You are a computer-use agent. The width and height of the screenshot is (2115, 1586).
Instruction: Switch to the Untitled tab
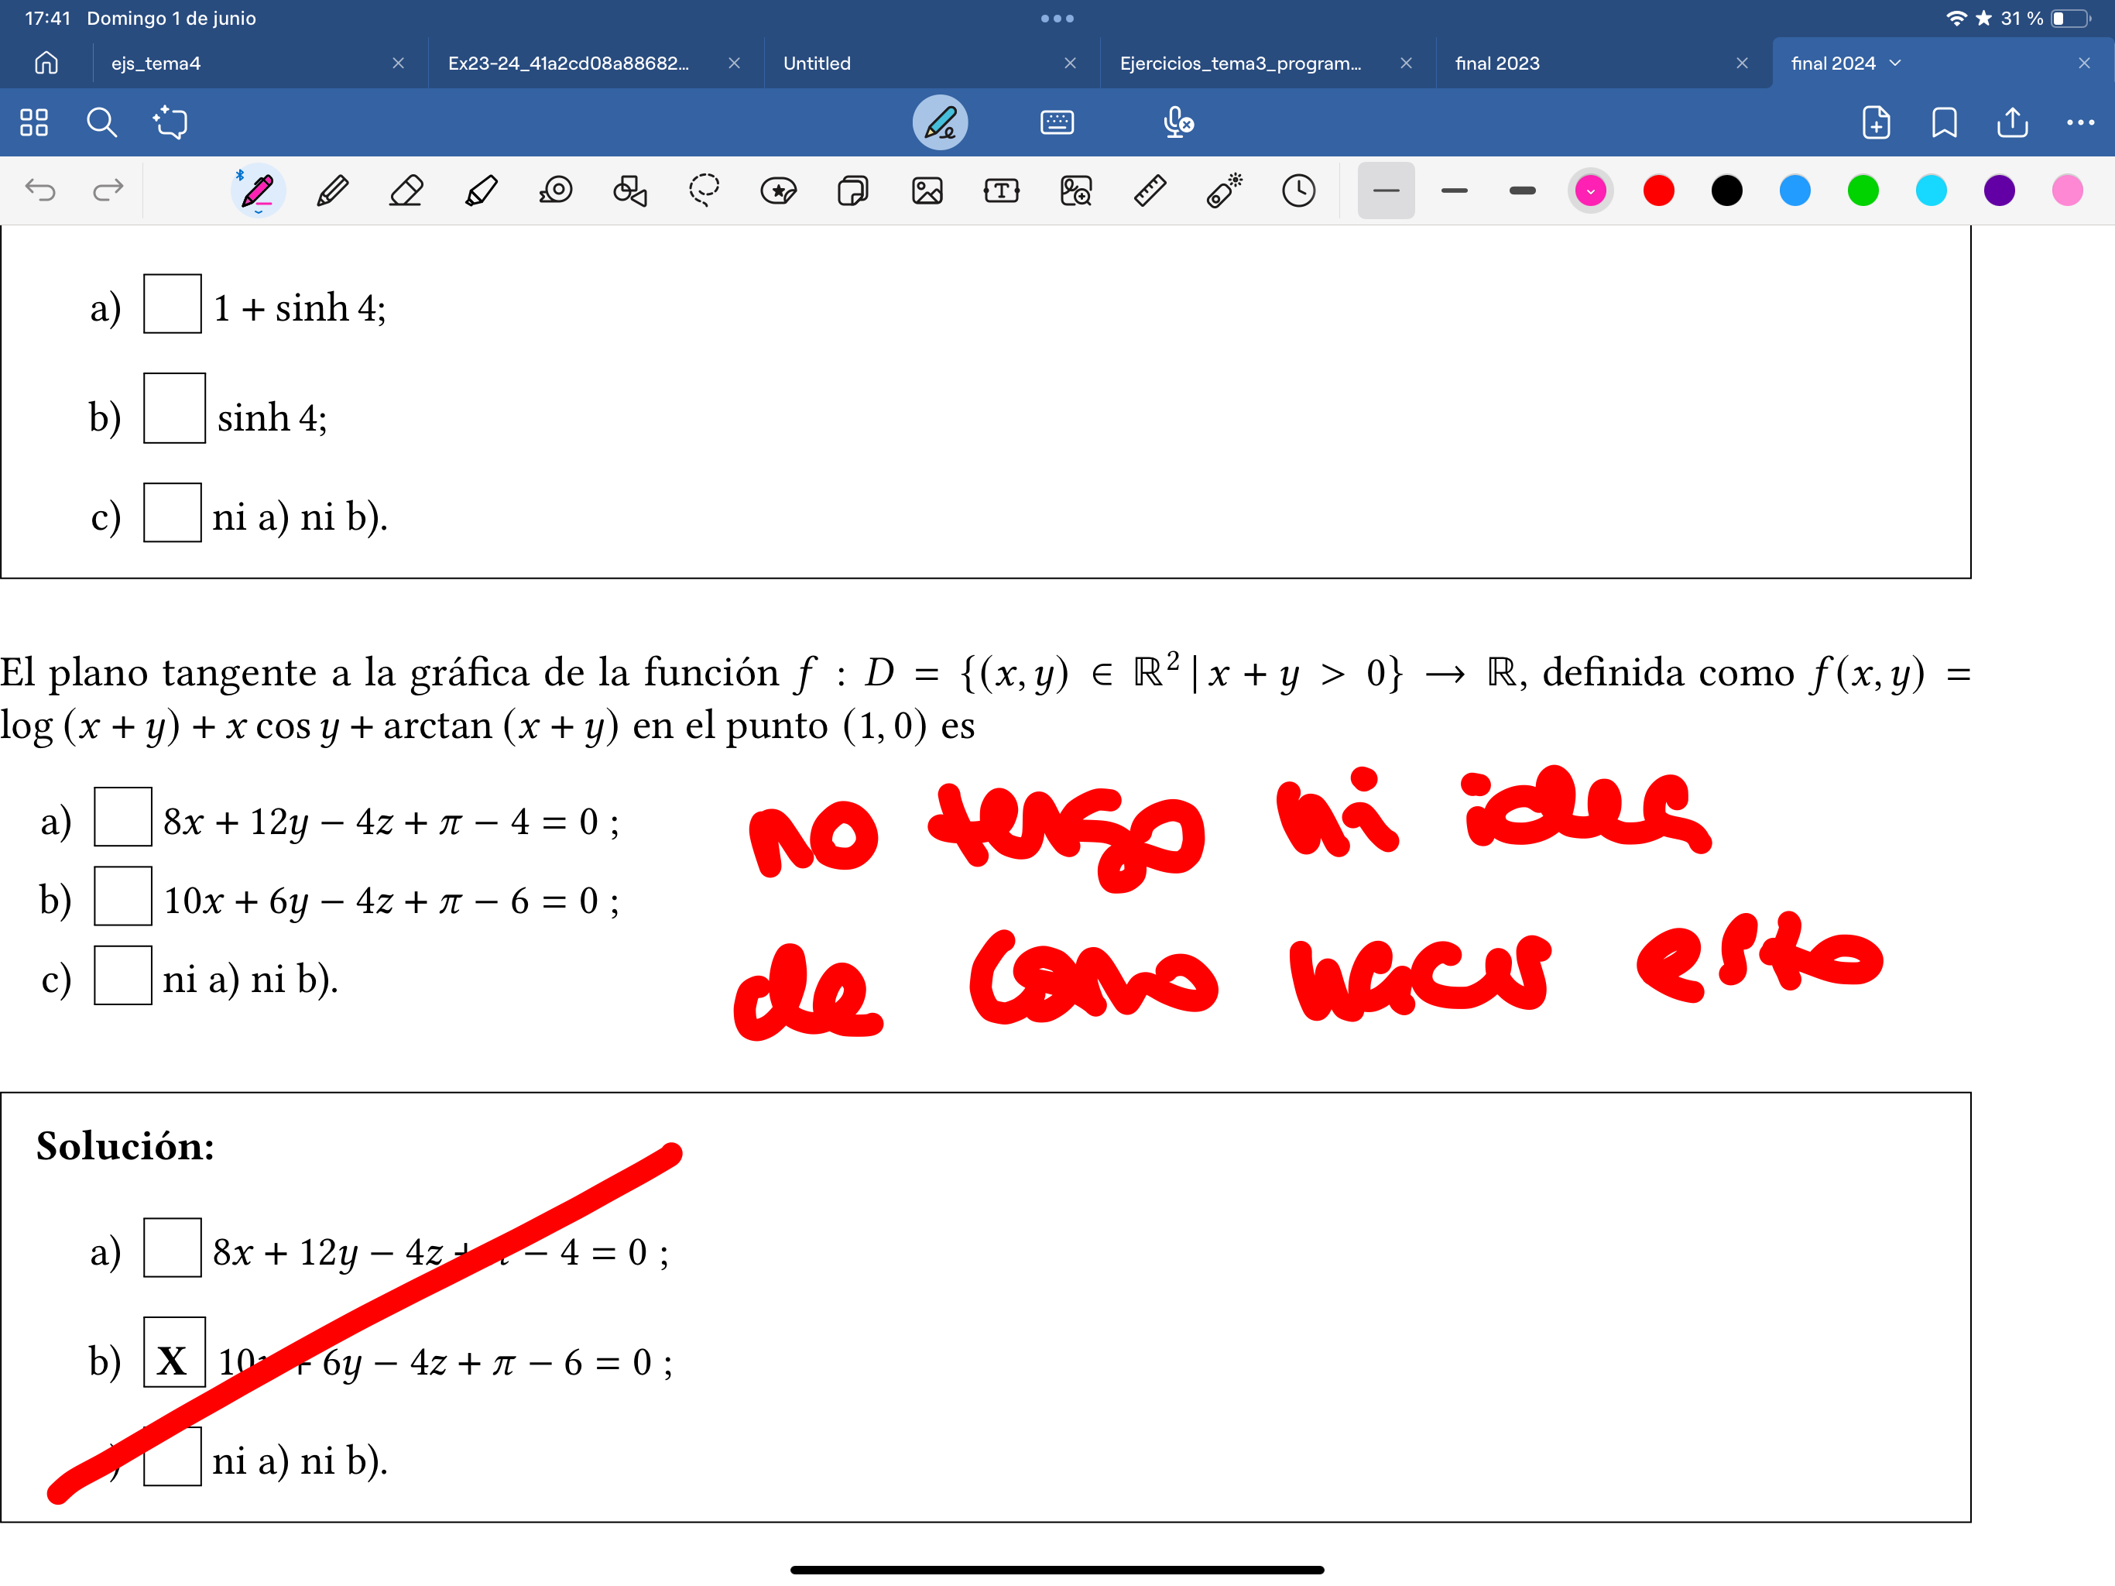click(817, 62)
